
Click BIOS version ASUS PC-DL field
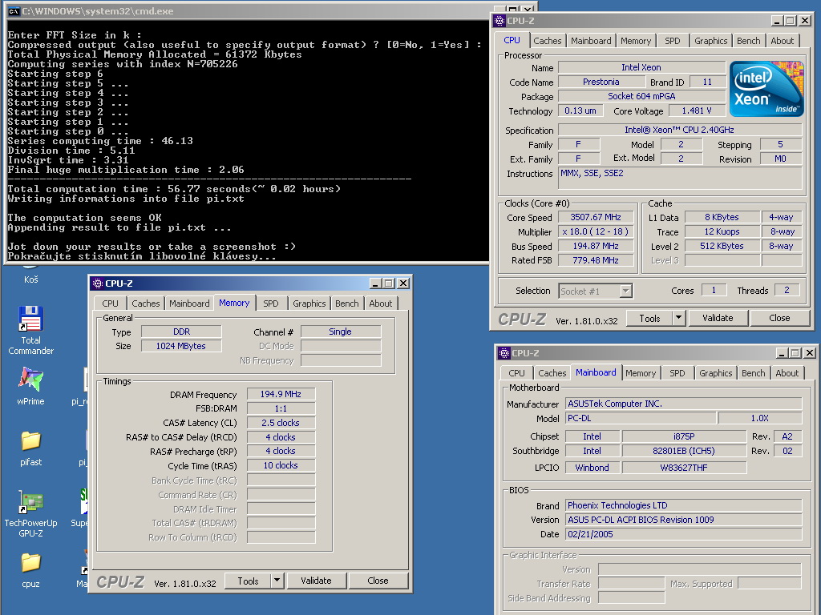(x=684, y=520)
